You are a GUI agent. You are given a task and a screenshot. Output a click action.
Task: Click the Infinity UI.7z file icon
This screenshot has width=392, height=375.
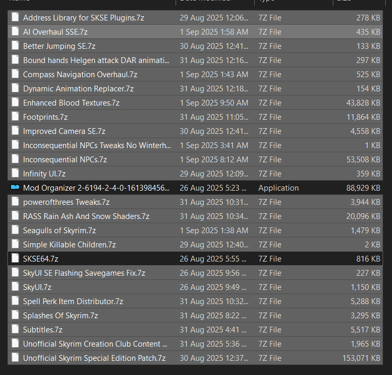[x=15, y=174]
